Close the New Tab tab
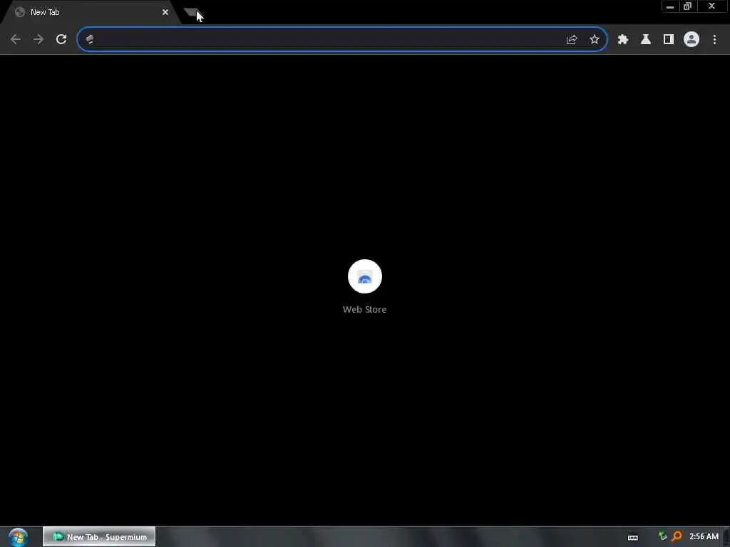Image resolution: width=730 pixels, height=547 pixels. (x=165, y=12)
